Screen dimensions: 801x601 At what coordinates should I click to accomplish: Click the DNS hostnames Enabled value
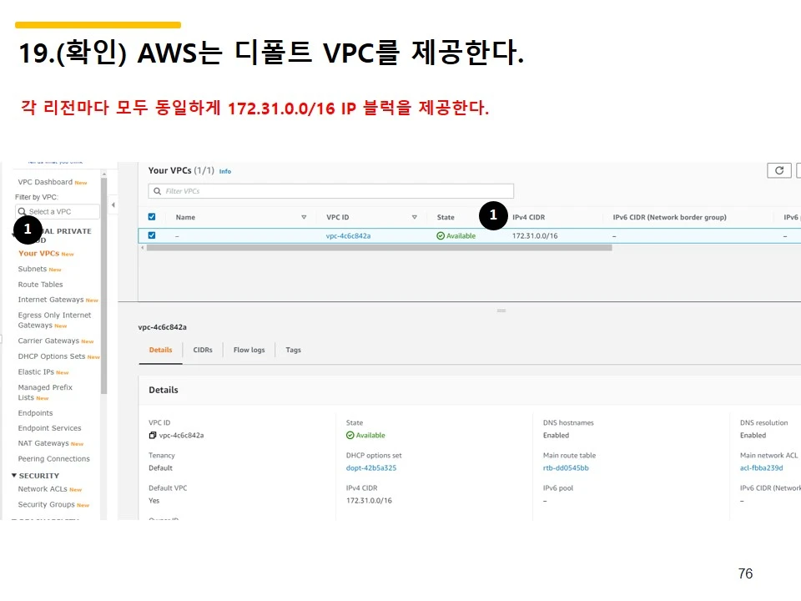pyautogui.click(x=556, y=436)
